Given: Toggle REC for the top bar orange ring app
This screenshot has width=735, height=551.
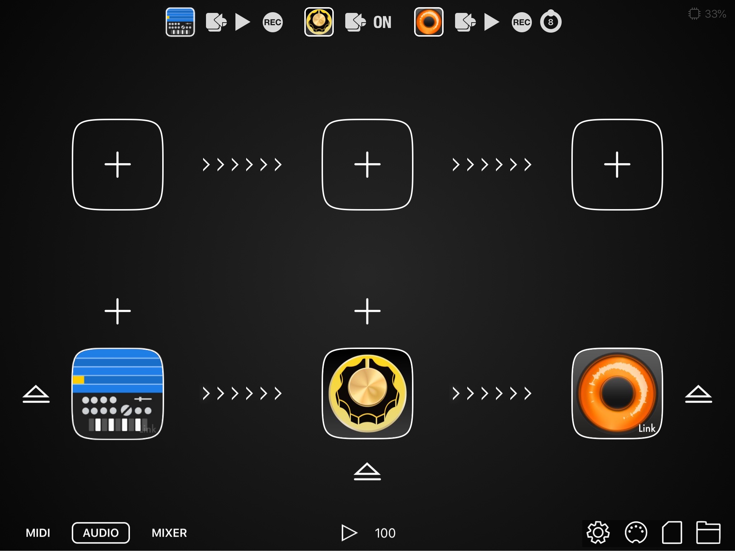Looking at the screenshot, I should [522, 22].
